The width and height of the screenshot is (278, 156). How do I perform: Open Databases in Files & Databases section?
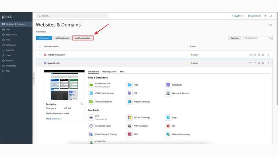pos(174,85)
